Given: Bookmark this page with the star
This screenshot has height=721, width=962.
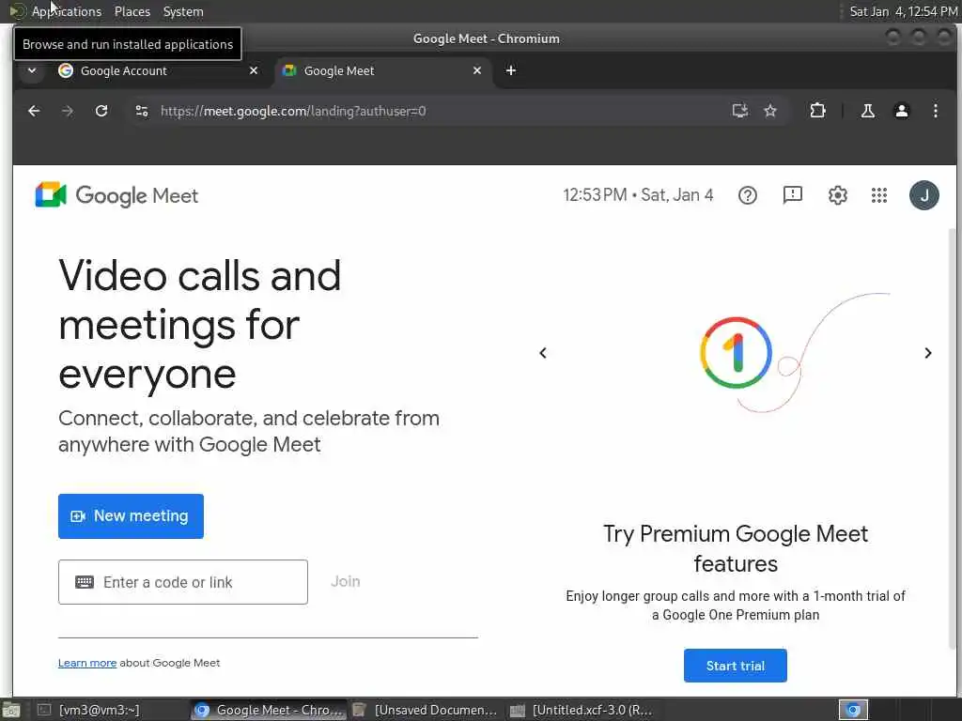Looking at the screenshot, I should [770, 111].
